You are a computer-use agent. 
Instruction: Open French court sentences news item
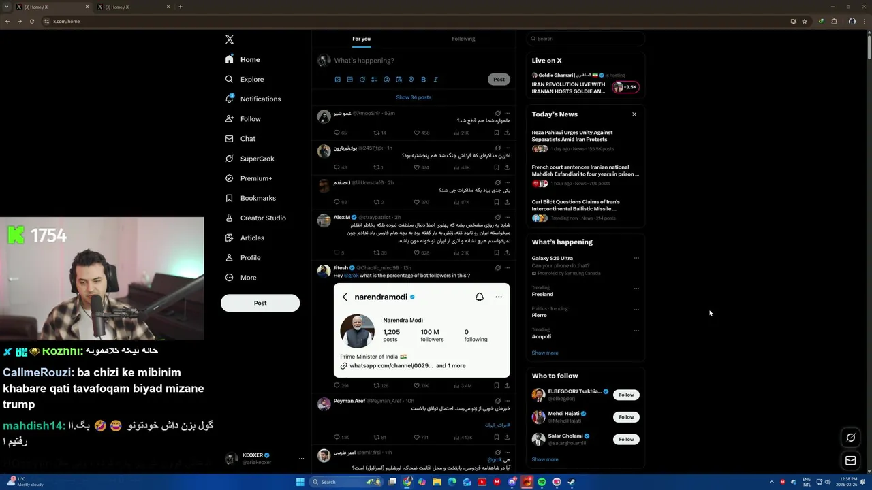pyautogui.click(x=586, y=176)
